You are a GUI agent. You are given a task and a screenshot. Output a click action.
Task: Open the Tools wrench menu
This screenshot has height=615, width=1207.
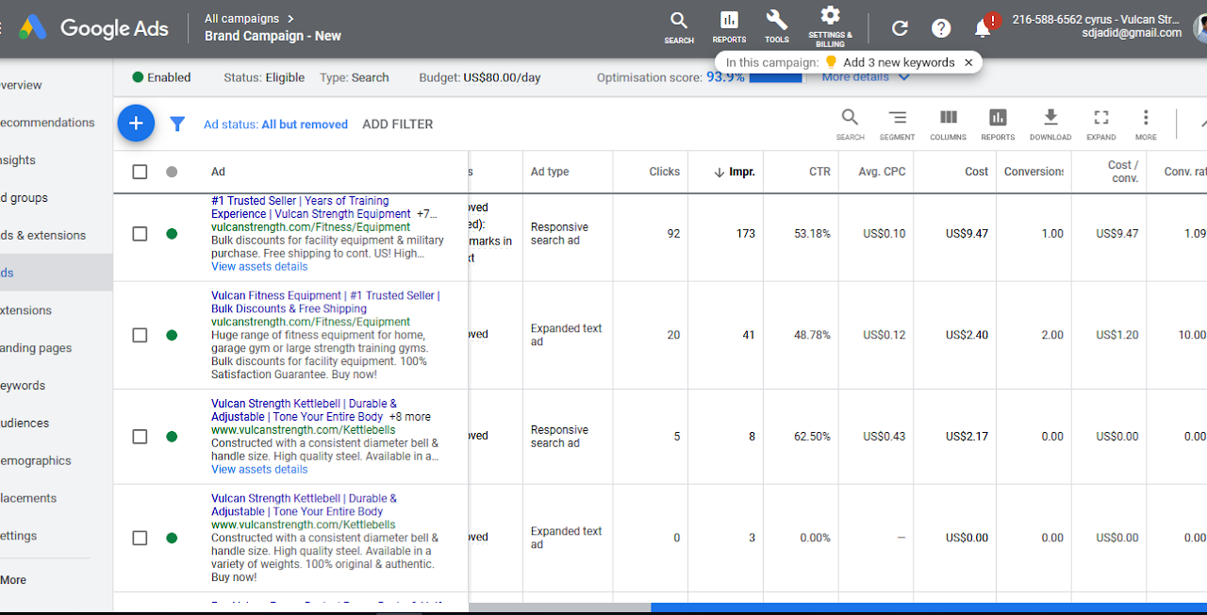coord(777,27)
